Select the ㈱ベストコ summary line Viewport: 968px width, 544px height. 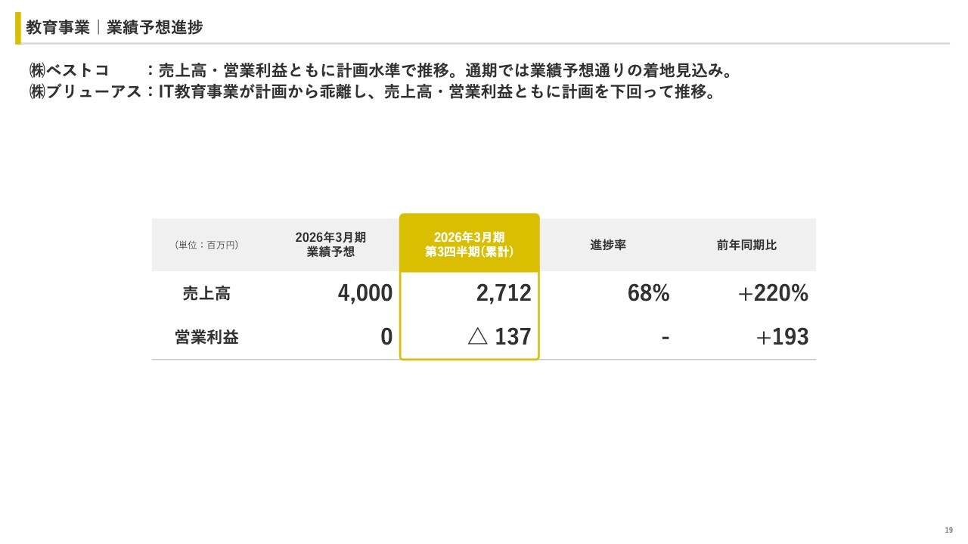pos(380,71)
